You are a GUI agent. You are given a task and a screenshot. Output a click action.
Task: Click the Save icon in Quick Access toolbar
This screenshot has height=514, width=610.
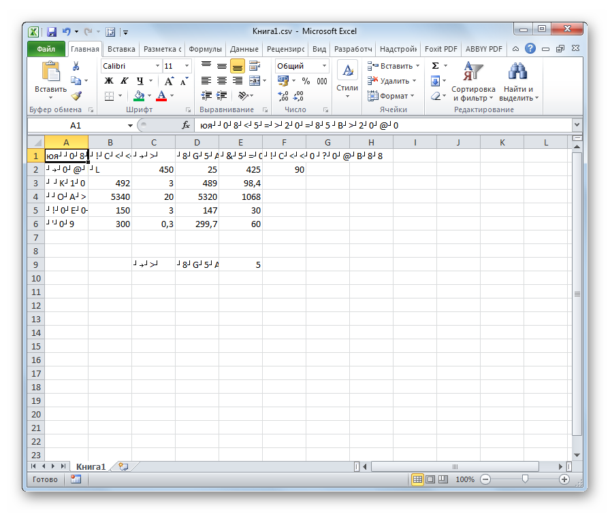(52, 31)
